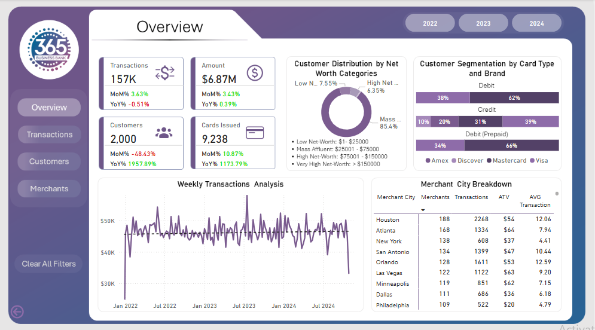The height and width of the screenshot is (330, 595).
Task: Sort table by ATV column header
Action: click(x=504, y=197)
